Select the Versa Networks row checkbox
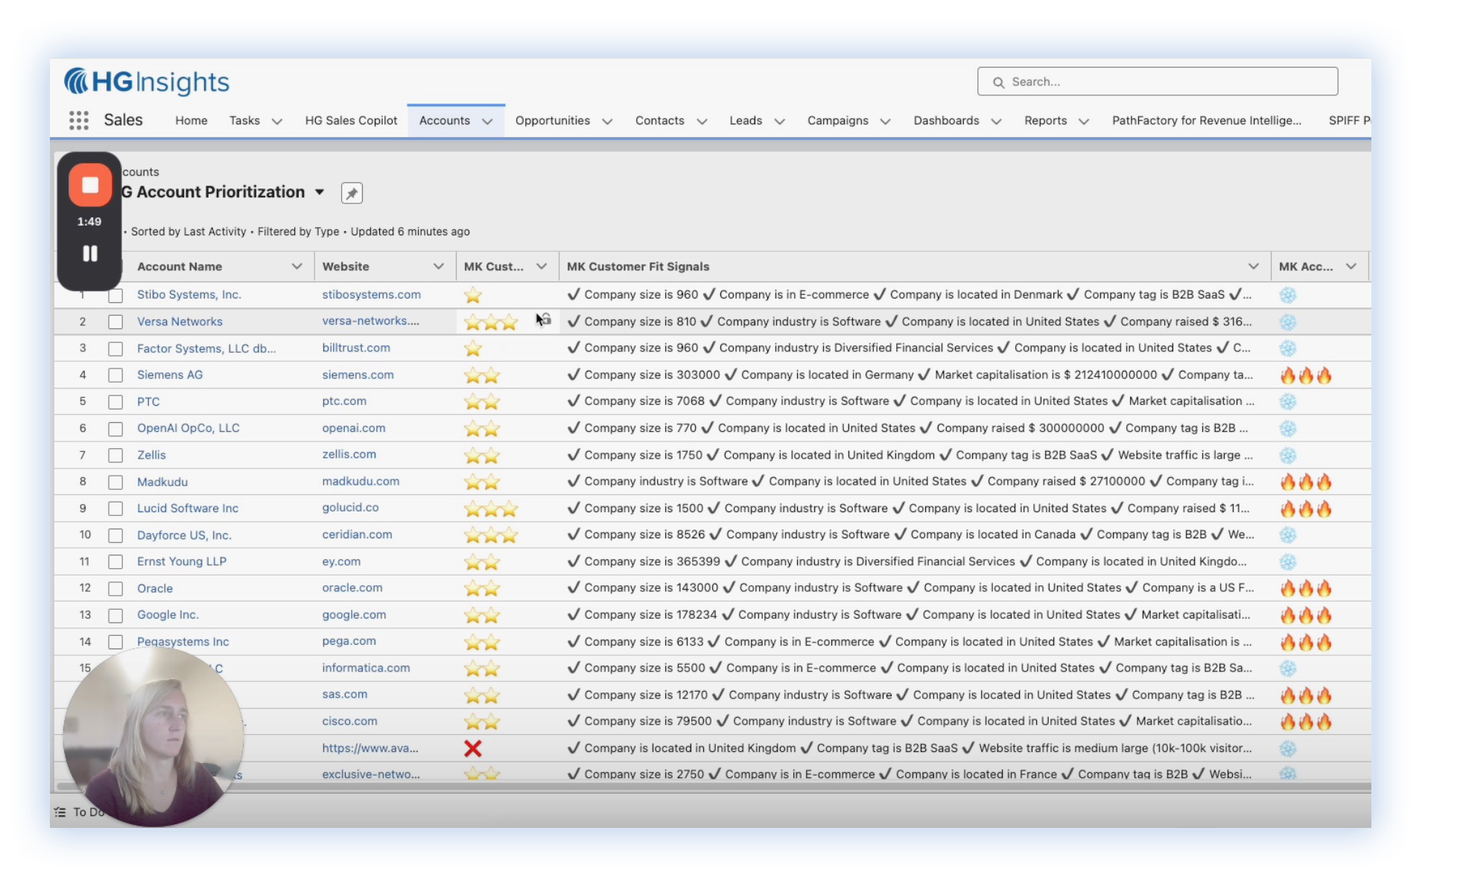 tap(115, 322)
